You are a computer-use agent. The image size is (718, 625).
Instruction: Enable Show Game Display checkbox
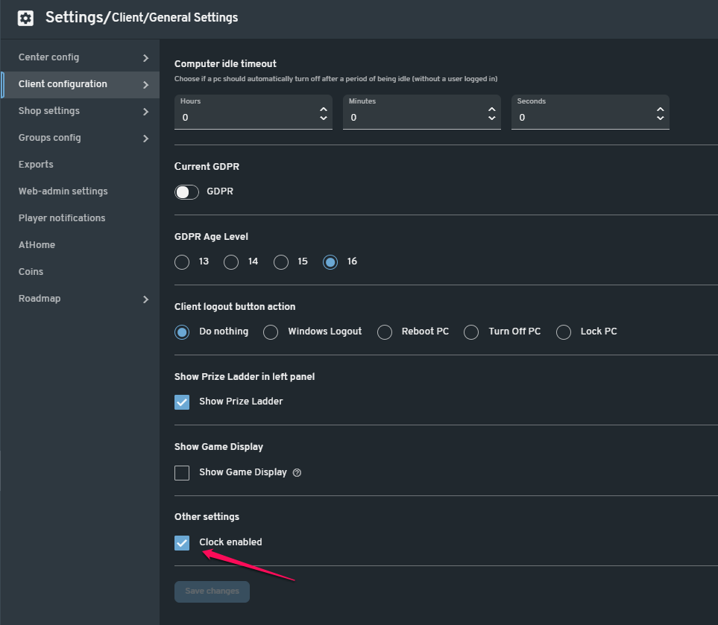(x=182, y=473)
